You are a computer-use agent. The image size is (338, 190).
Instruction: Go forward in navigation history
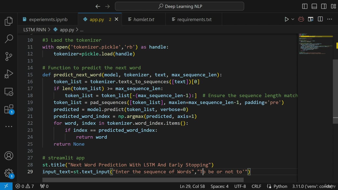[107, 6]
